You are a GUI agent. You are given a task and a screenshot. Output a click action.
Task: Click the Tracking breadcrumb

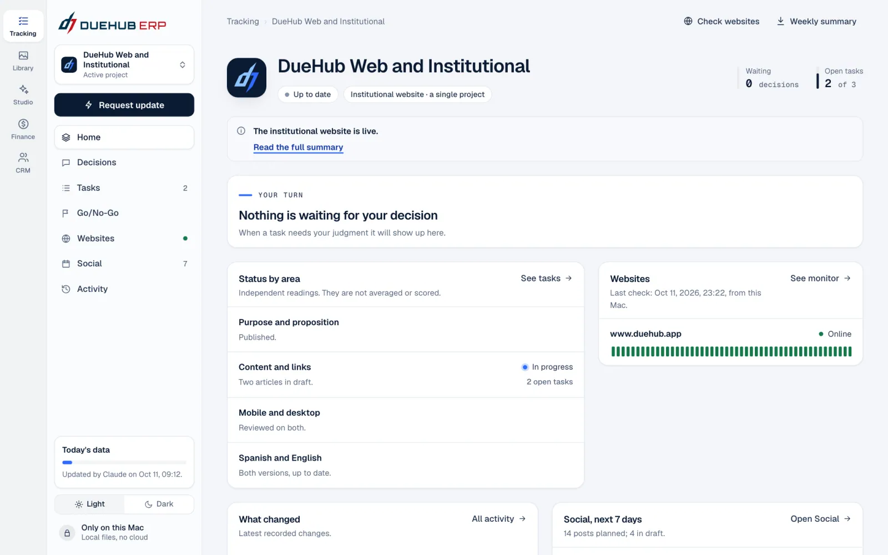point(243,21)
